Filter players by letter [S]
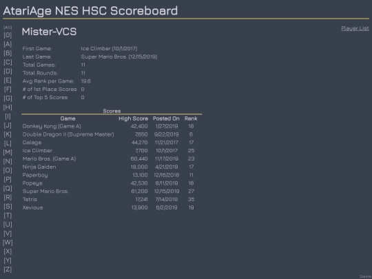The width and height of the screenshot is (372, 279). click(8, 207)
